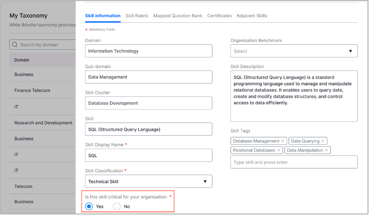Click the Skill Display Name field

pos(149,155)
